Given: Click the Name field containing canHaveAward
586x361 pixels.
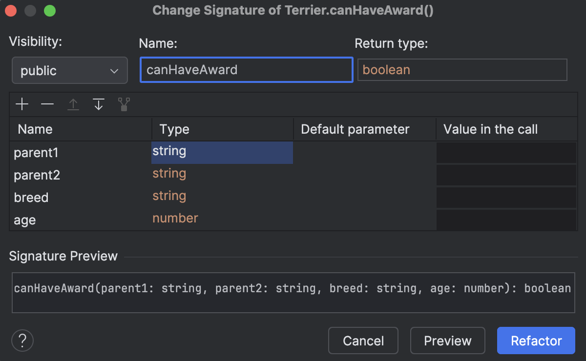Looking at the screenshot, I should coord(246,70).
